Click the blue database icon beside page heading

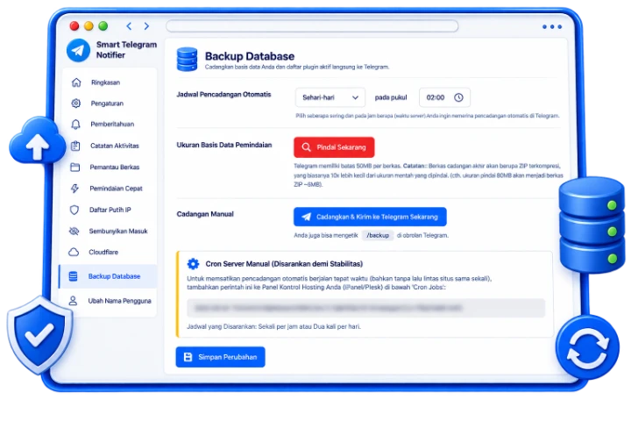(x=188, y=60)
